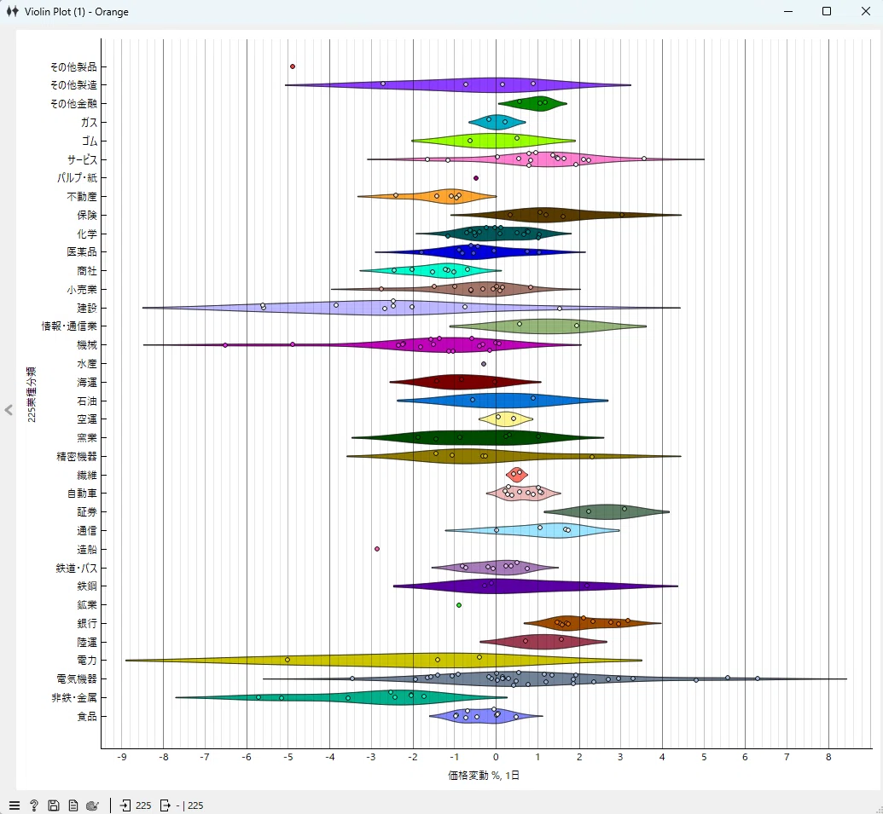The width and height of the screenshot is (883, 814).
Task: Click the 医薬品 category label
Action: (82, 252)
